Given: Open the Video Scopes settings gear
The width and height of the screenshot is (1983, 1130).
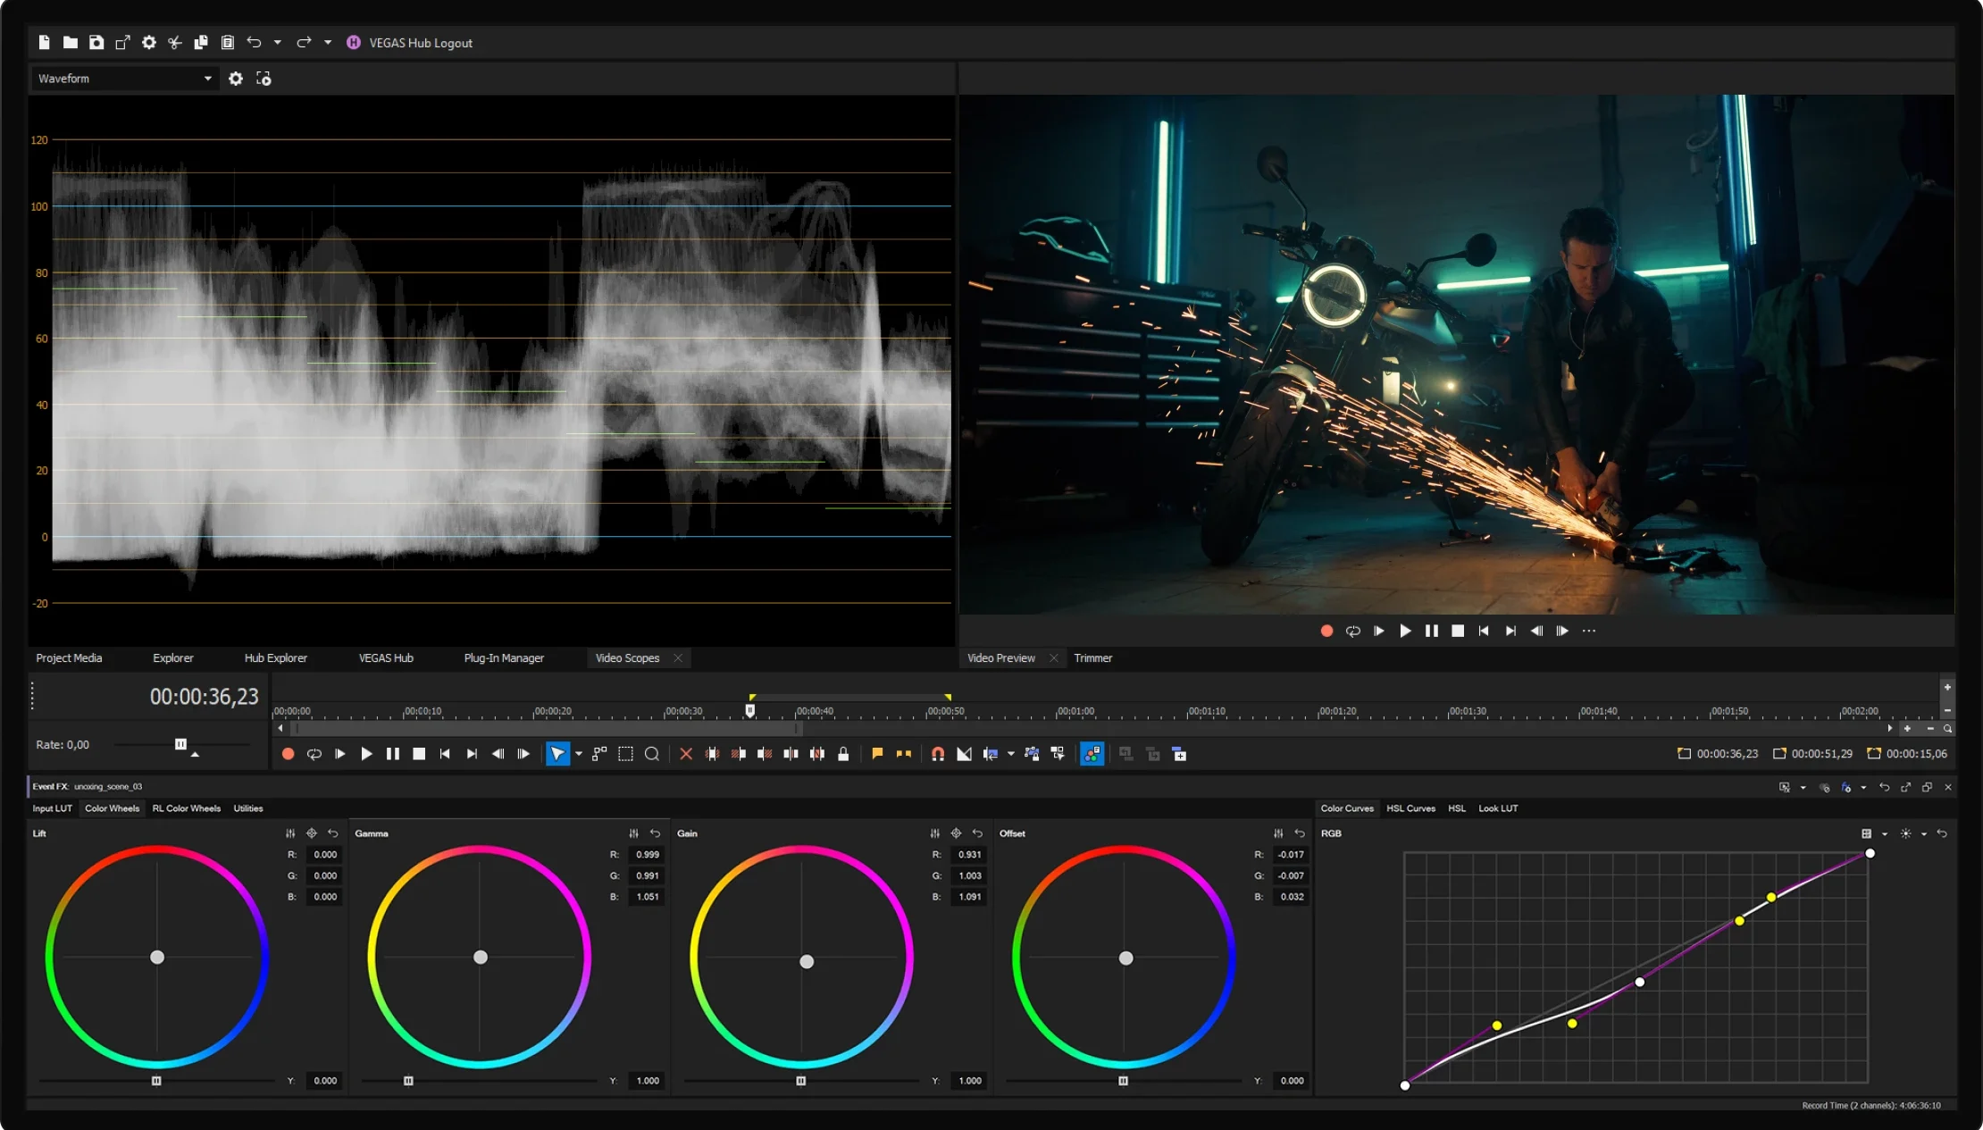Looking at the screenshot, I should tap(236, 79).
